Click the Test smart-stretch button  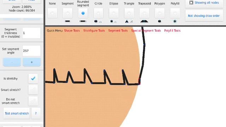coord(17,113)
